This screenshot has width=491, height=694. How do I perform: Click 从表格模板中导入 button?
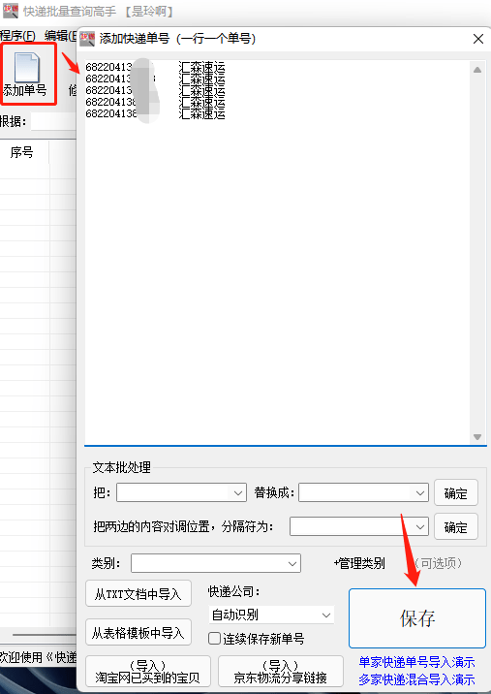(x=138, y=633)
